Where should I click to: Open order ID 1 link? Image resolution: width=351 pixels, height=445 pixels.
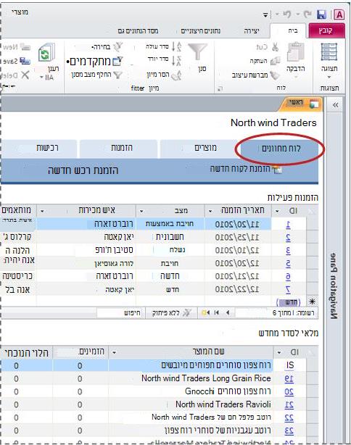click(288, 224)
